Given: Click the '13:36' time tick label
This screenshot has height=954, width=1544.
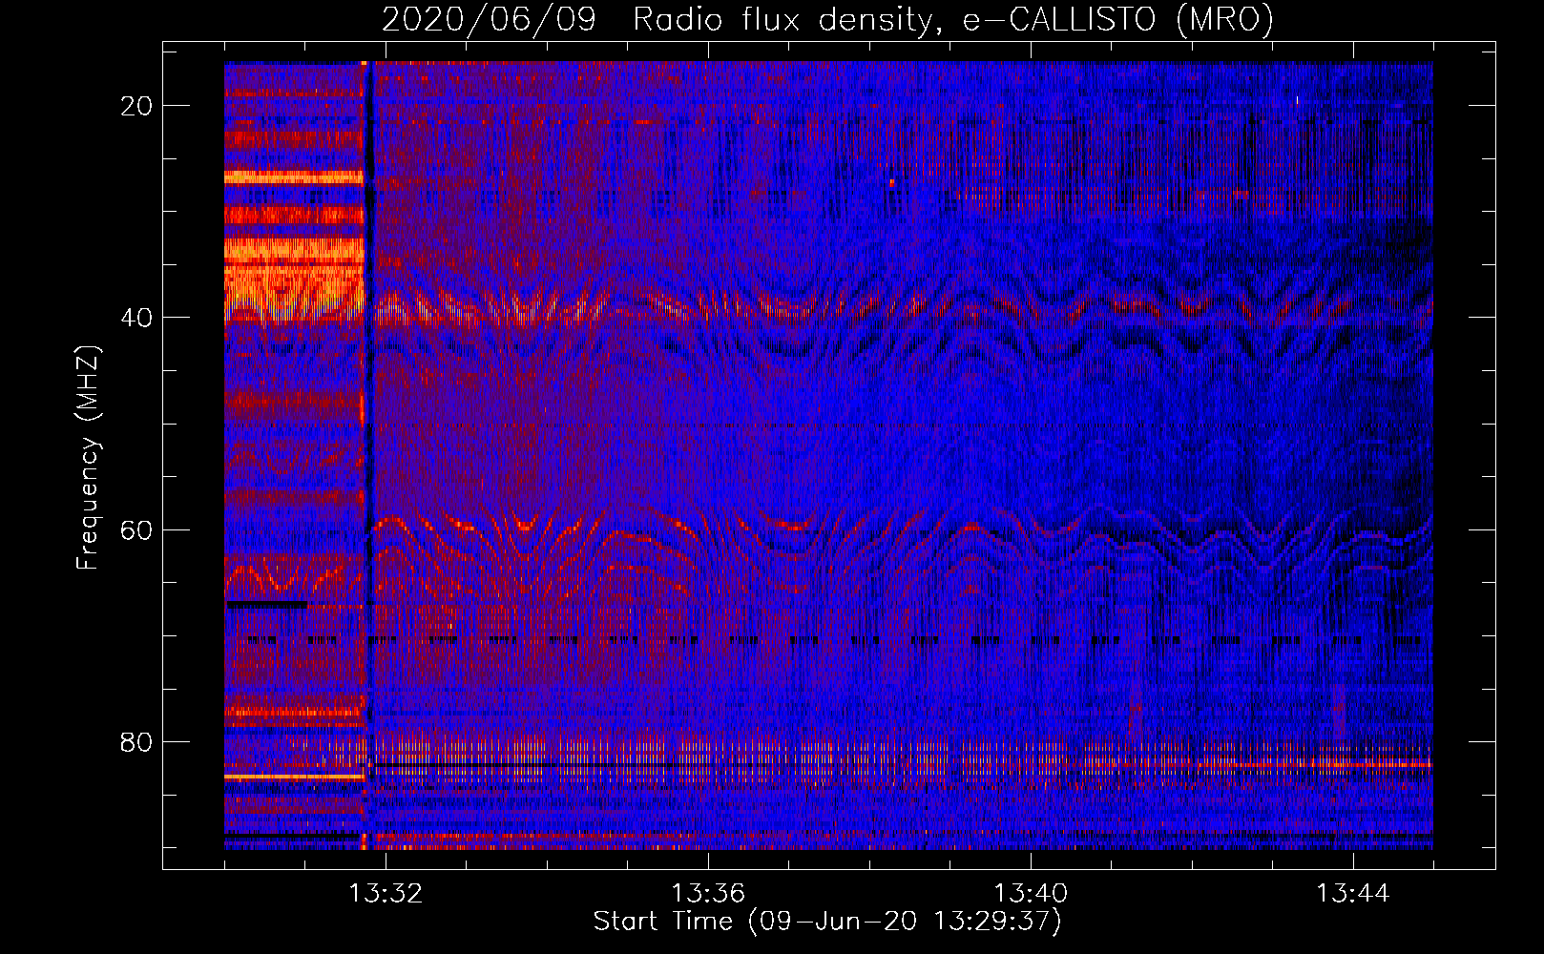Looking at the screenshot, I should click(708, 894).
